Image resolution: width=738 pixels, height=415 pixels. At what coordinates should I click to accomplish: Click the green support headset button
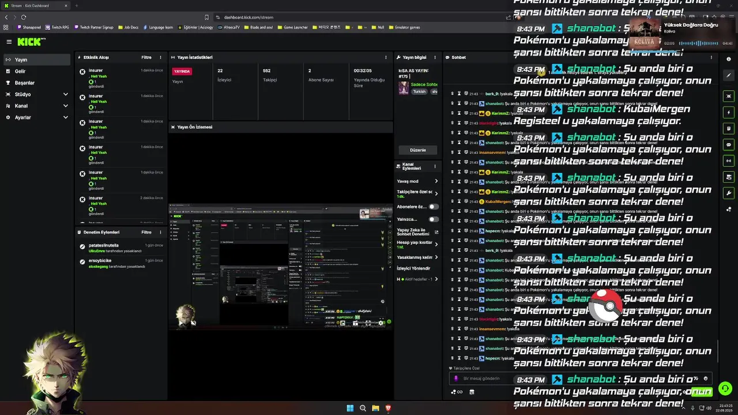pyautogui.click(x=725, y=388)
